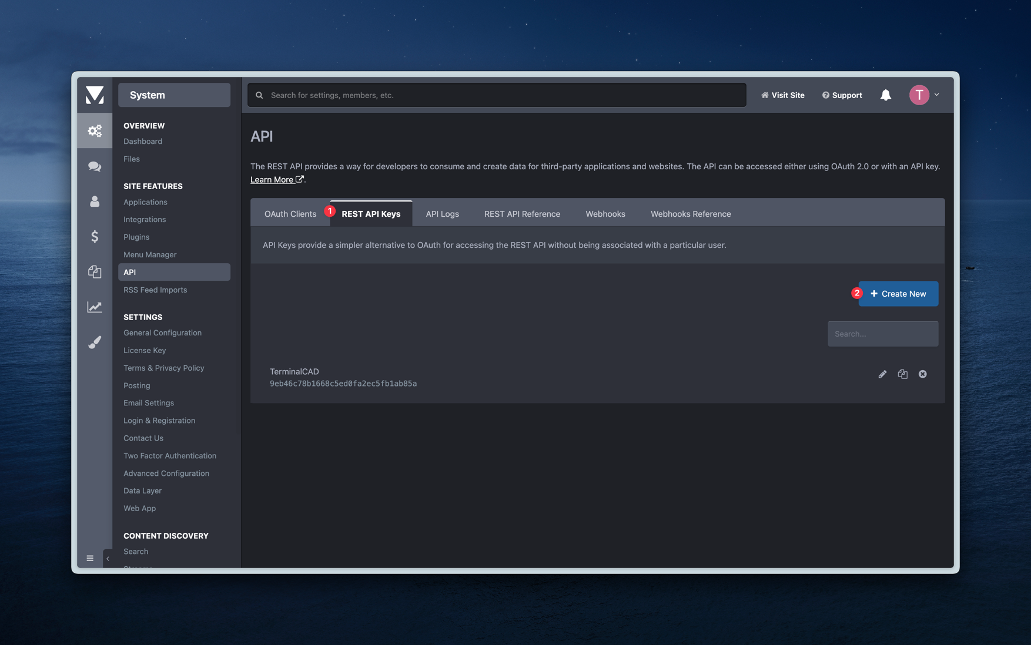
Task: Delete the TerminalCAD API key via X icon
Action: coord(923,374)
